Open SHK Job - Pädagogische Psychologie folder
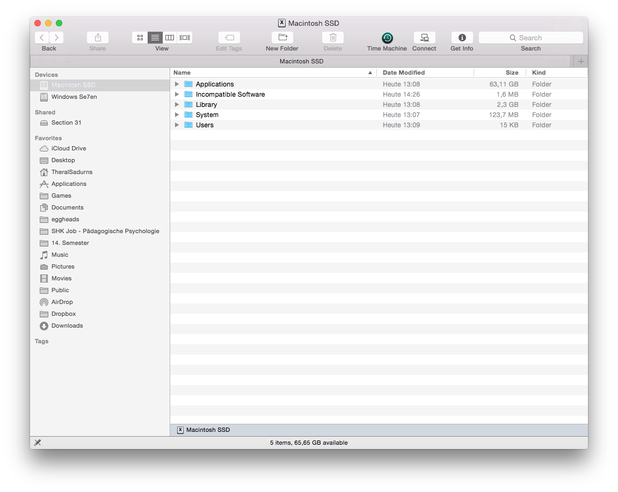Viewport: 618px width, 492px height. tap(100, 231)
